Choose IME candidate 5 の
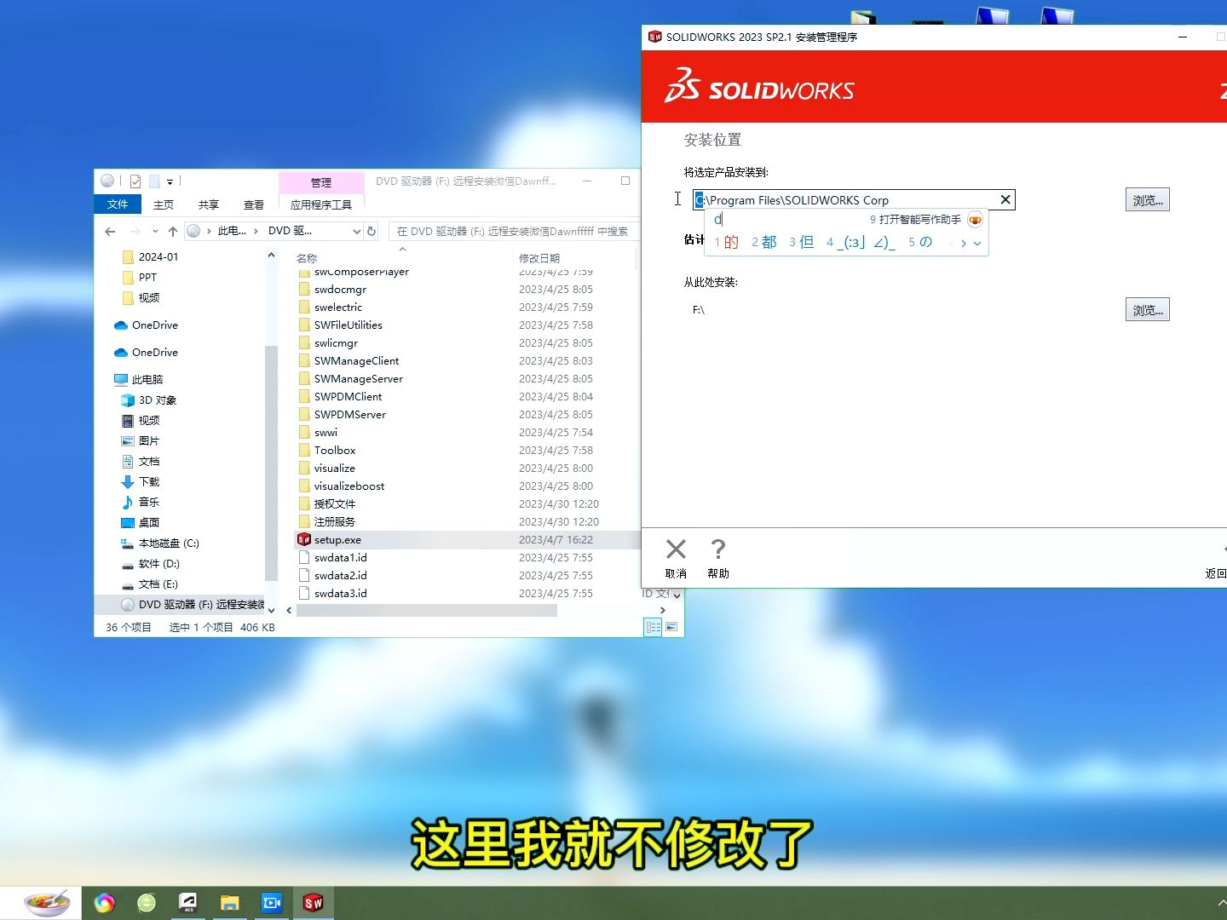The height and width of the screenshot is (920, 1227). point(920,243)
